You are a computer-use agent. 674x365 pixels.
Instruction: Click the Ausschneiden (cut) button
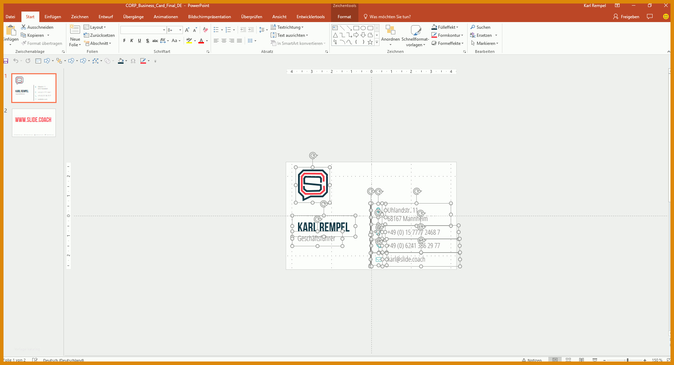pos(37,27)
